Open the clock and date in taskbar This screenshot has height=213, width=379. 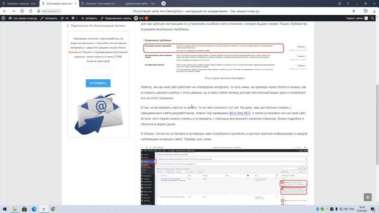pos(362,209)
